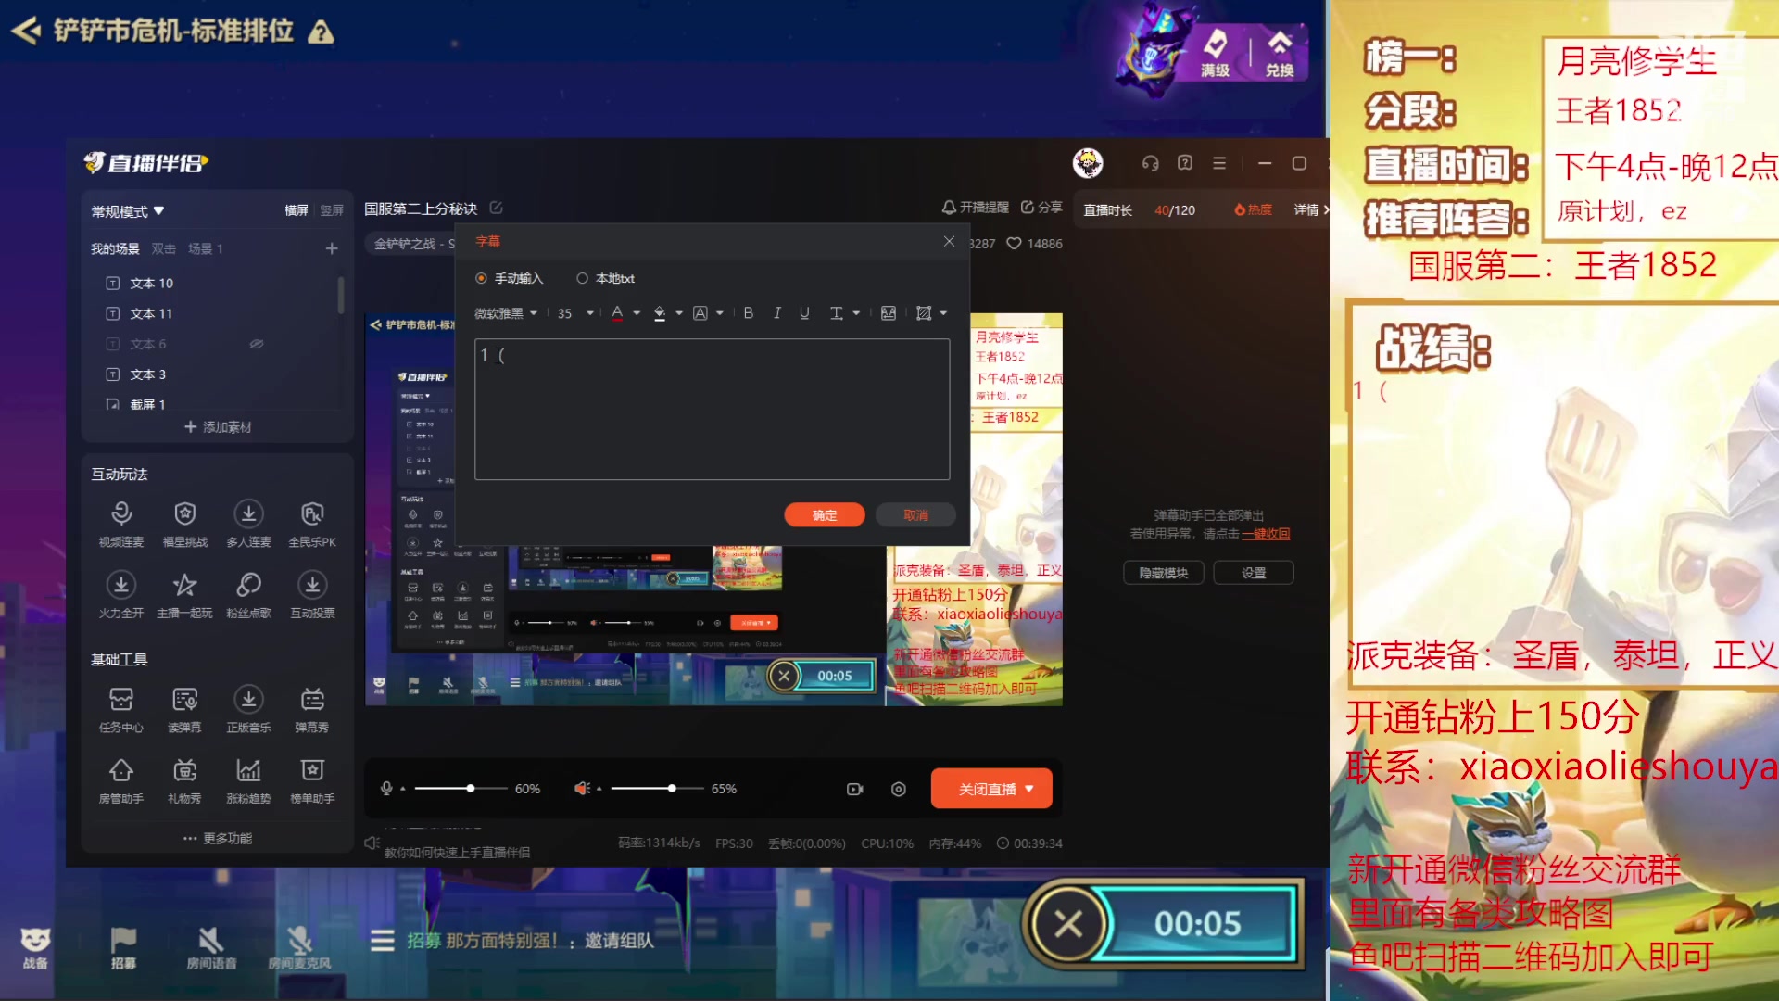
Task: Open 视频连麦 video link feature
Action: (x=121, y=524)
